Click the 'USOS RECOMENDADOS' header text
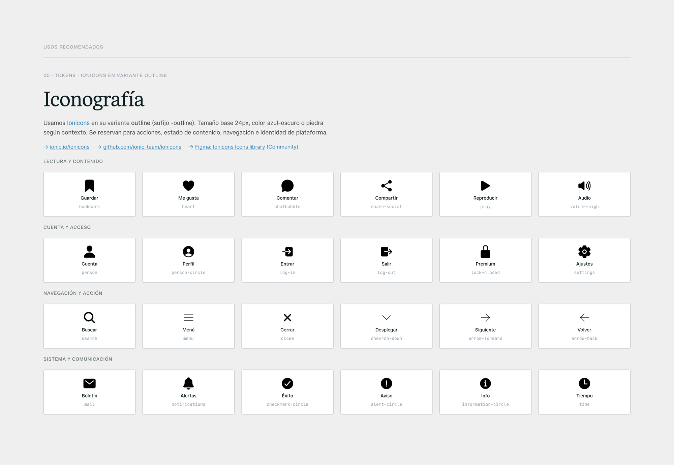The image size is (674, 465). click(x=73, y=47)
